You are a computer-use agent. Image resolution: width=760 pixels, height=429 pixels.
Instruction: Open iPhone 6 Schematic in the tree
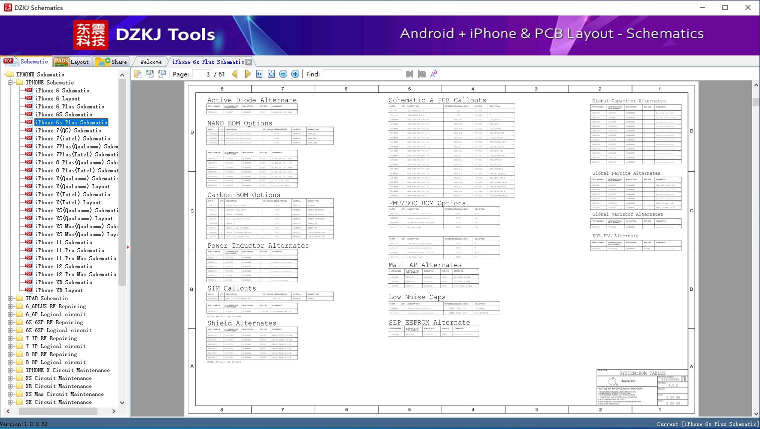[x=62, y=90]
